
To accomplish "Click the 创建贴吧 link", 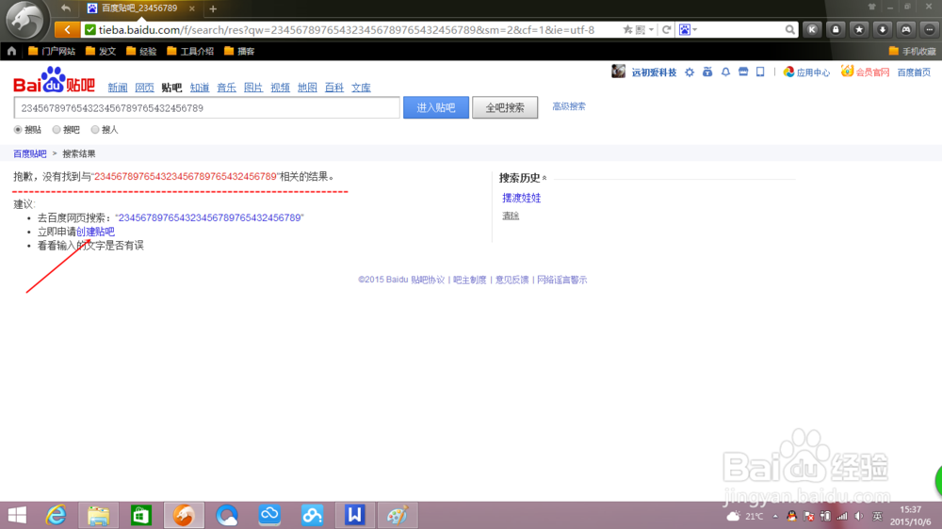I will (95, 232).
